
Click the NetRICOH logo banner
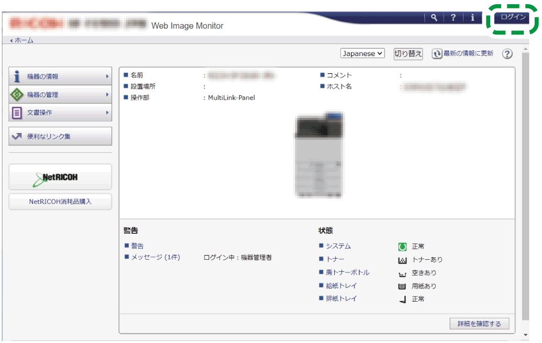60,177
